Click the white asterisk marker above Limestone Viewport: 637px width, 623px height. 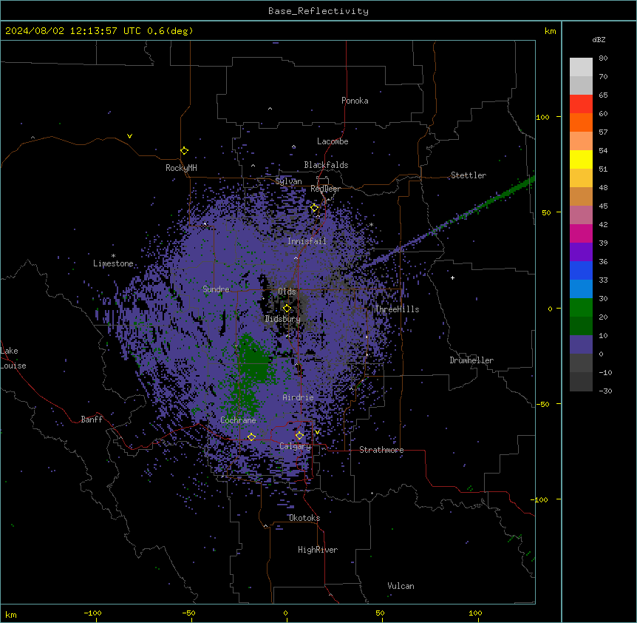(x=113, y=255)
